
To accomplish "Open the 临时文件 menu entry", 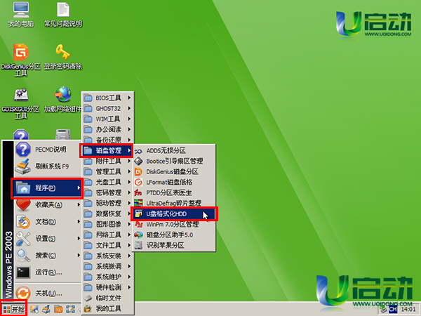I will (x=107, y=298).
